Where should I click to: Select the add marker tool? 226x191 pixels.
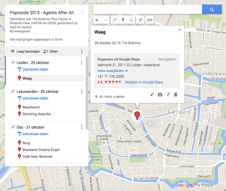[x=123, y=20]
